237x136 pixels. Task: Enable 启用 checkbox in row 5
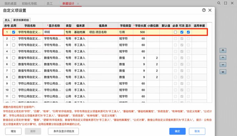click(13, 58)
